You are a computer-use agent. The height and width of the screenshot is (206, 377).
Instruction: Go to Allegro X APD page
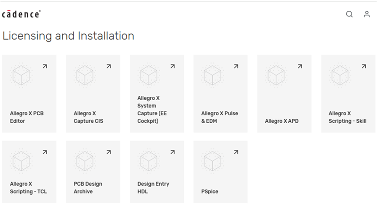point(282,121)
